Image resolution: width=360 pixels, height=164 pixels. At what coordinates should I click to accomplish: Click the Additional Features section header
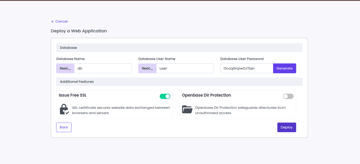[77, 82]
